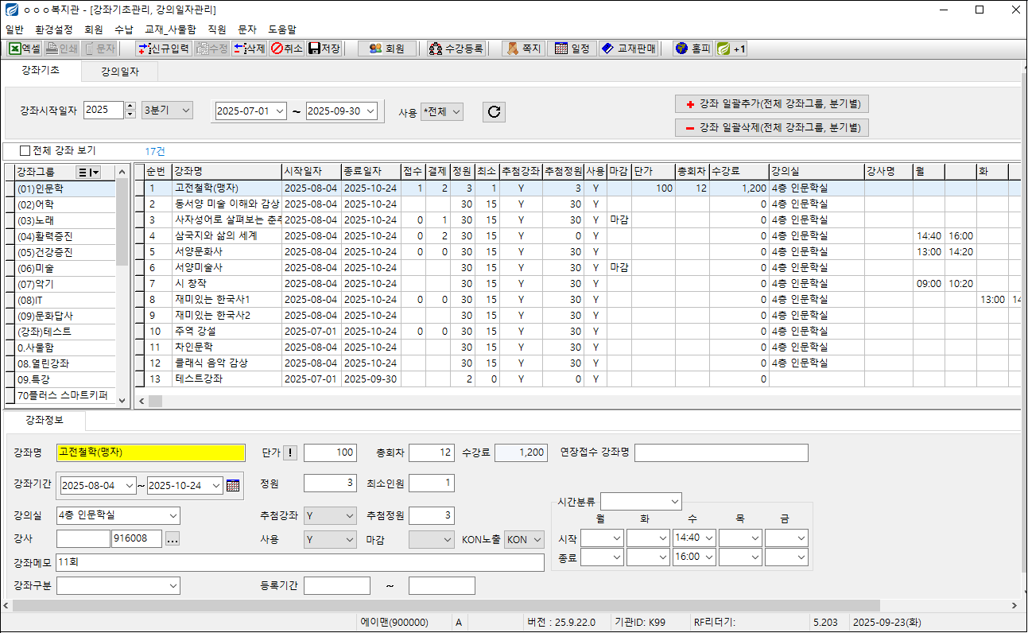Click 강좌 일괄추가 button
The image size is (1028, 633).
point(771,104)
